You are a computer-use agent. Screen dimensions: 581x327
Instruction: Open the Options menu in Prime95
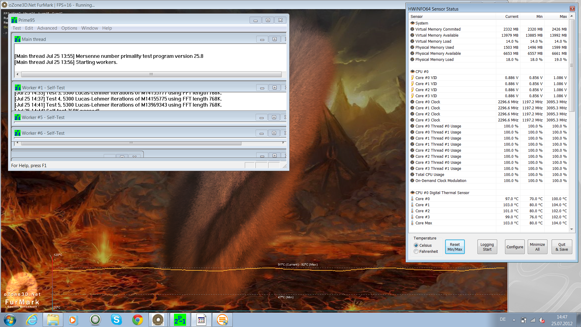(69, 28)
